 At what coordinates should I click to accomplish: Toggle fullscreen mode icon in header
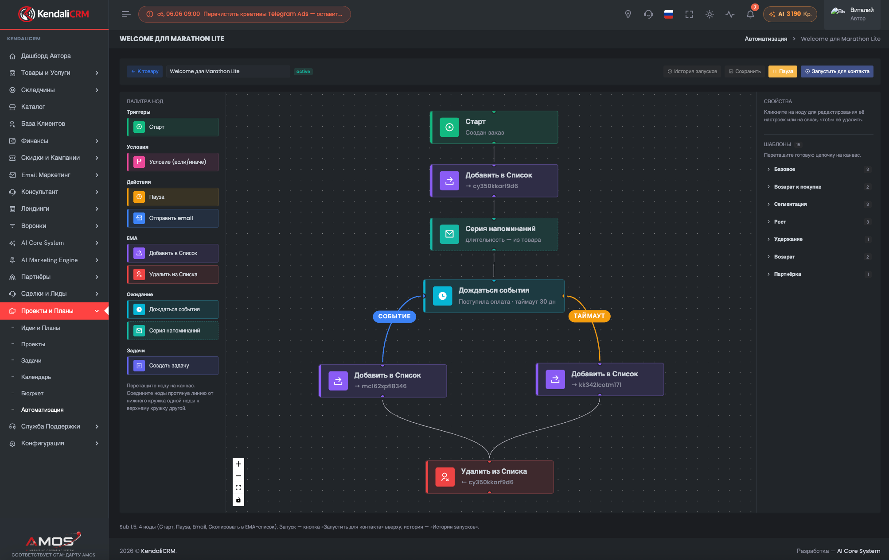point(689,14)
